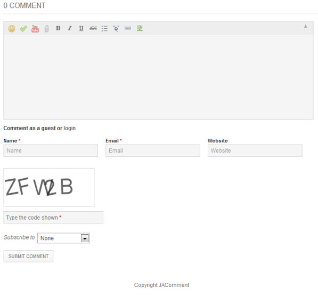This screenshot has height=295, width=318.
Task: Apply underline formatting
Action: (81, 28)
